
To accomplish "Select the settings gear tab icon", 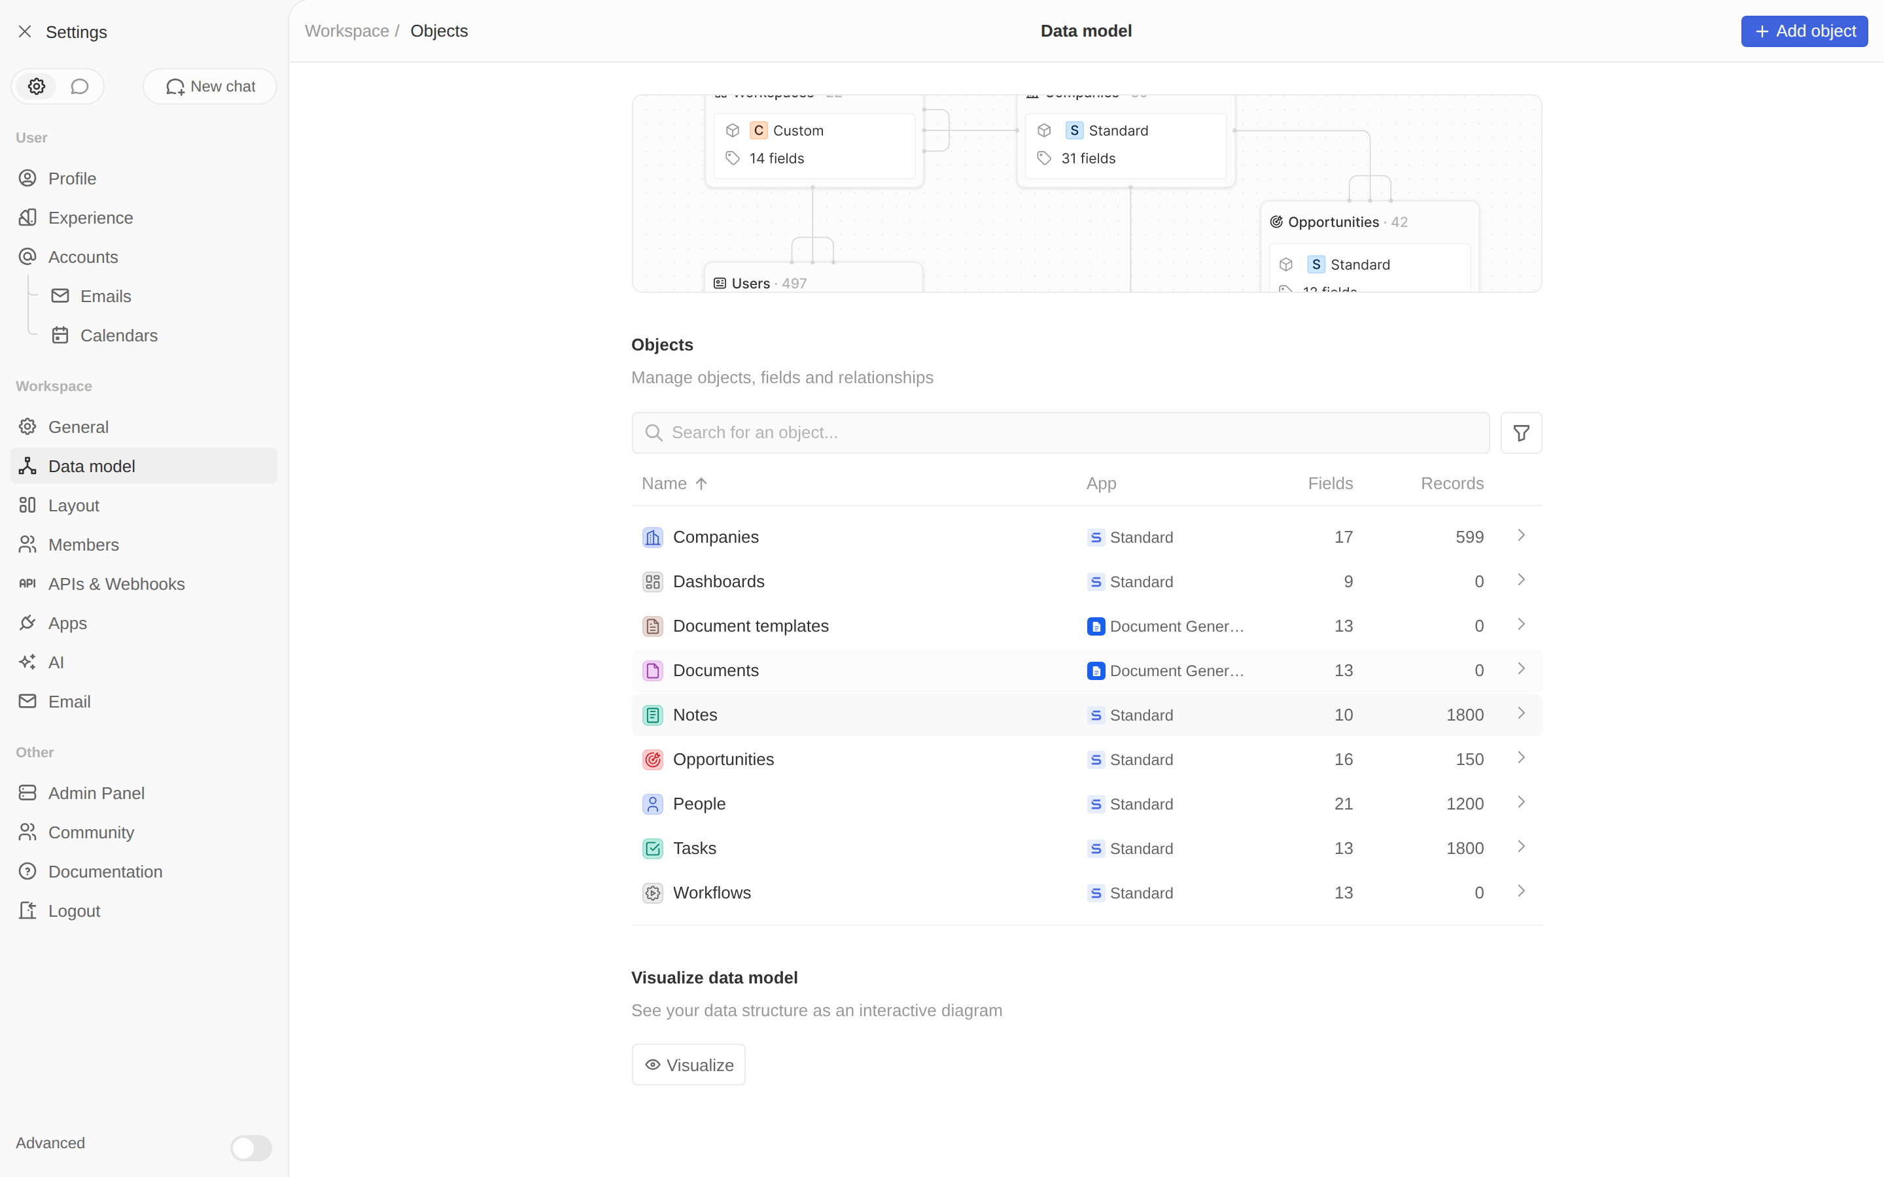I will coord(37,86).
